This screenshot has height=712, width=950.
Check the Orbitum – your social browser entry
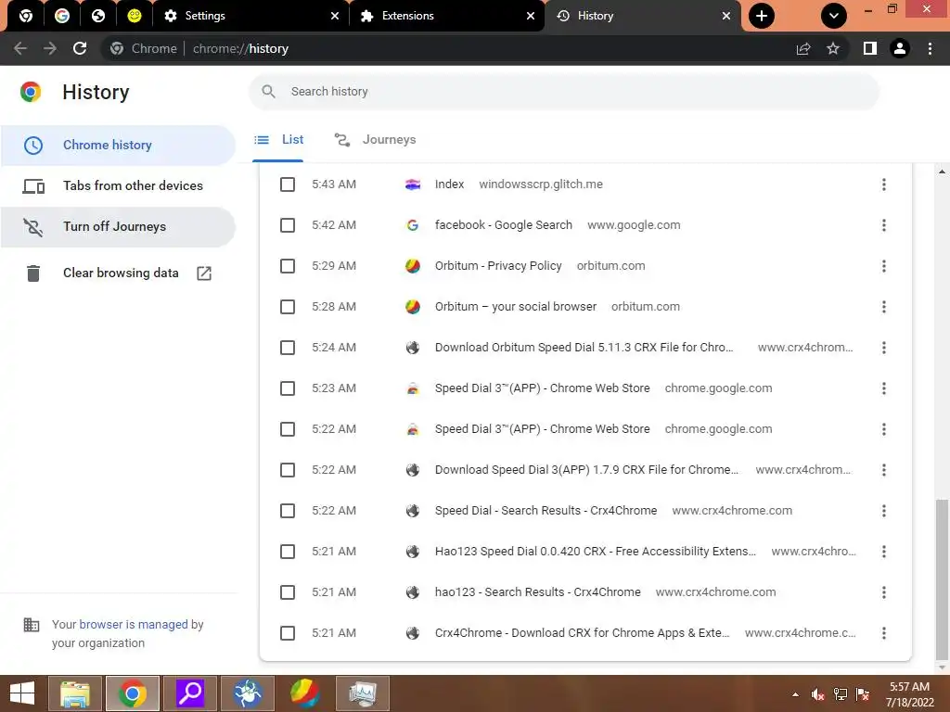pyautogui.click(x=288, y=307)
